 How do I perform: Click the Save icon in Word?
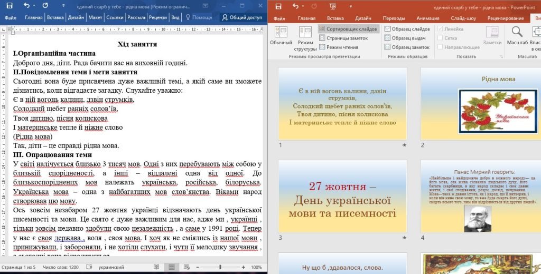(8, 5)
